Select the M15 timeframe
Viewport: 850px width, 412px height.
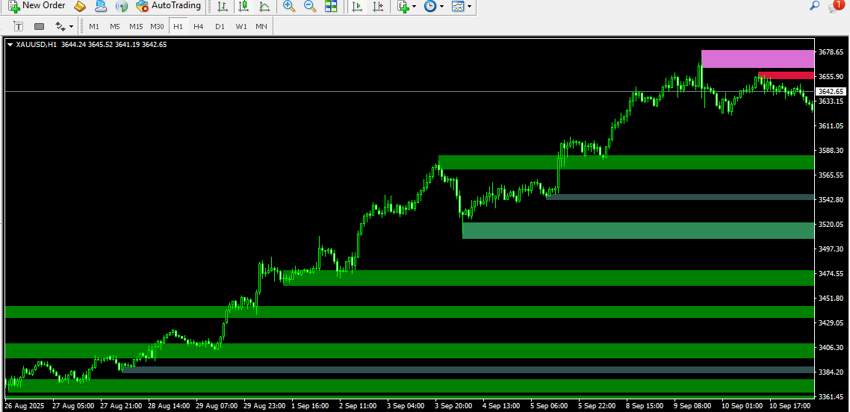pos(135,26)
